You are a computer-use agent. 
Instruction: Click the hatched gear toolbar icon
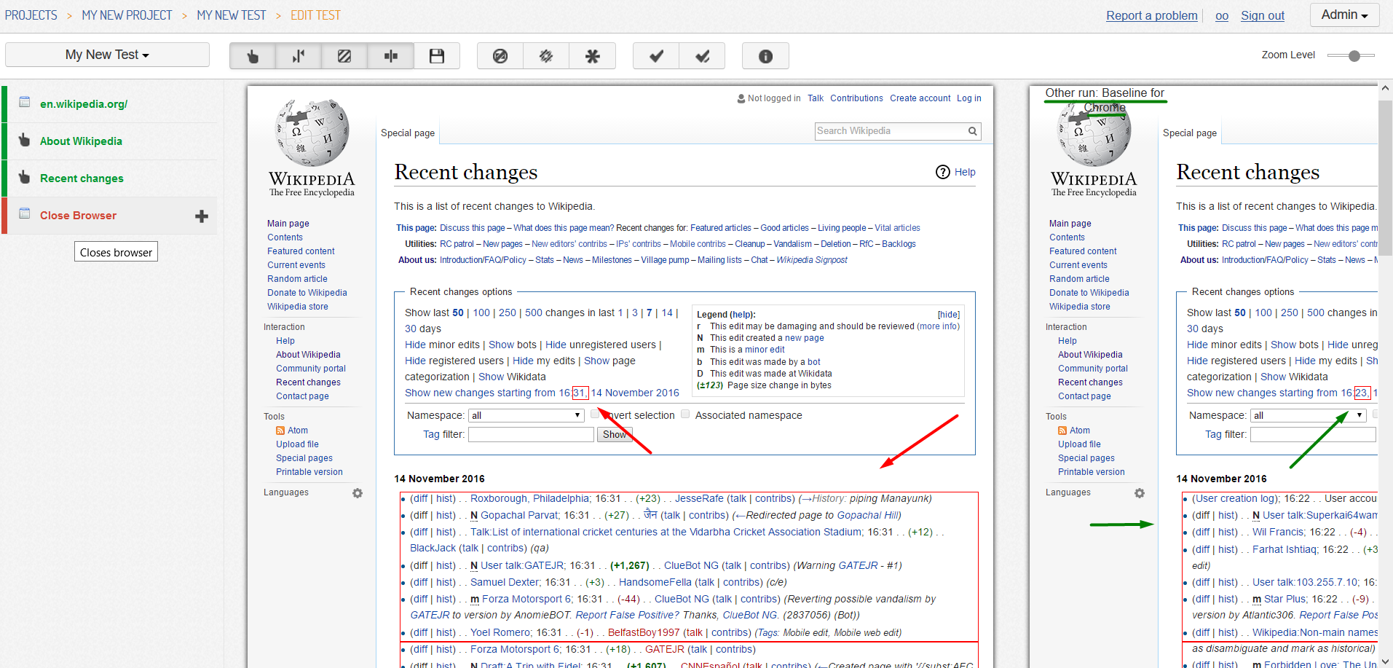tap(546, 56)
